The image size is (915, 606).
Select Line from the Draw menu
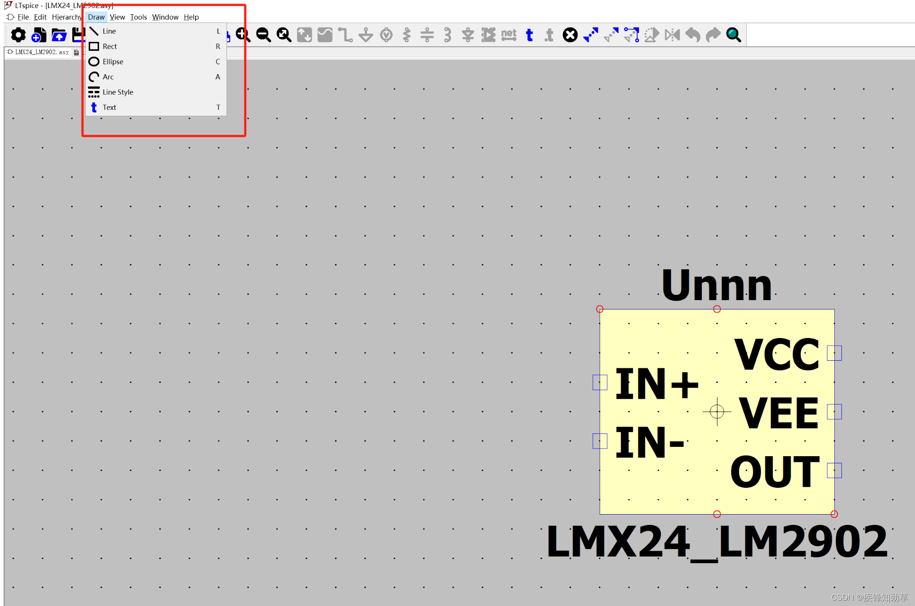click(109, 31)
